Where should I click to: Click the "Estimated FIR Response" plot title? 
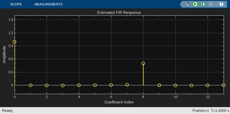point(119,13)
